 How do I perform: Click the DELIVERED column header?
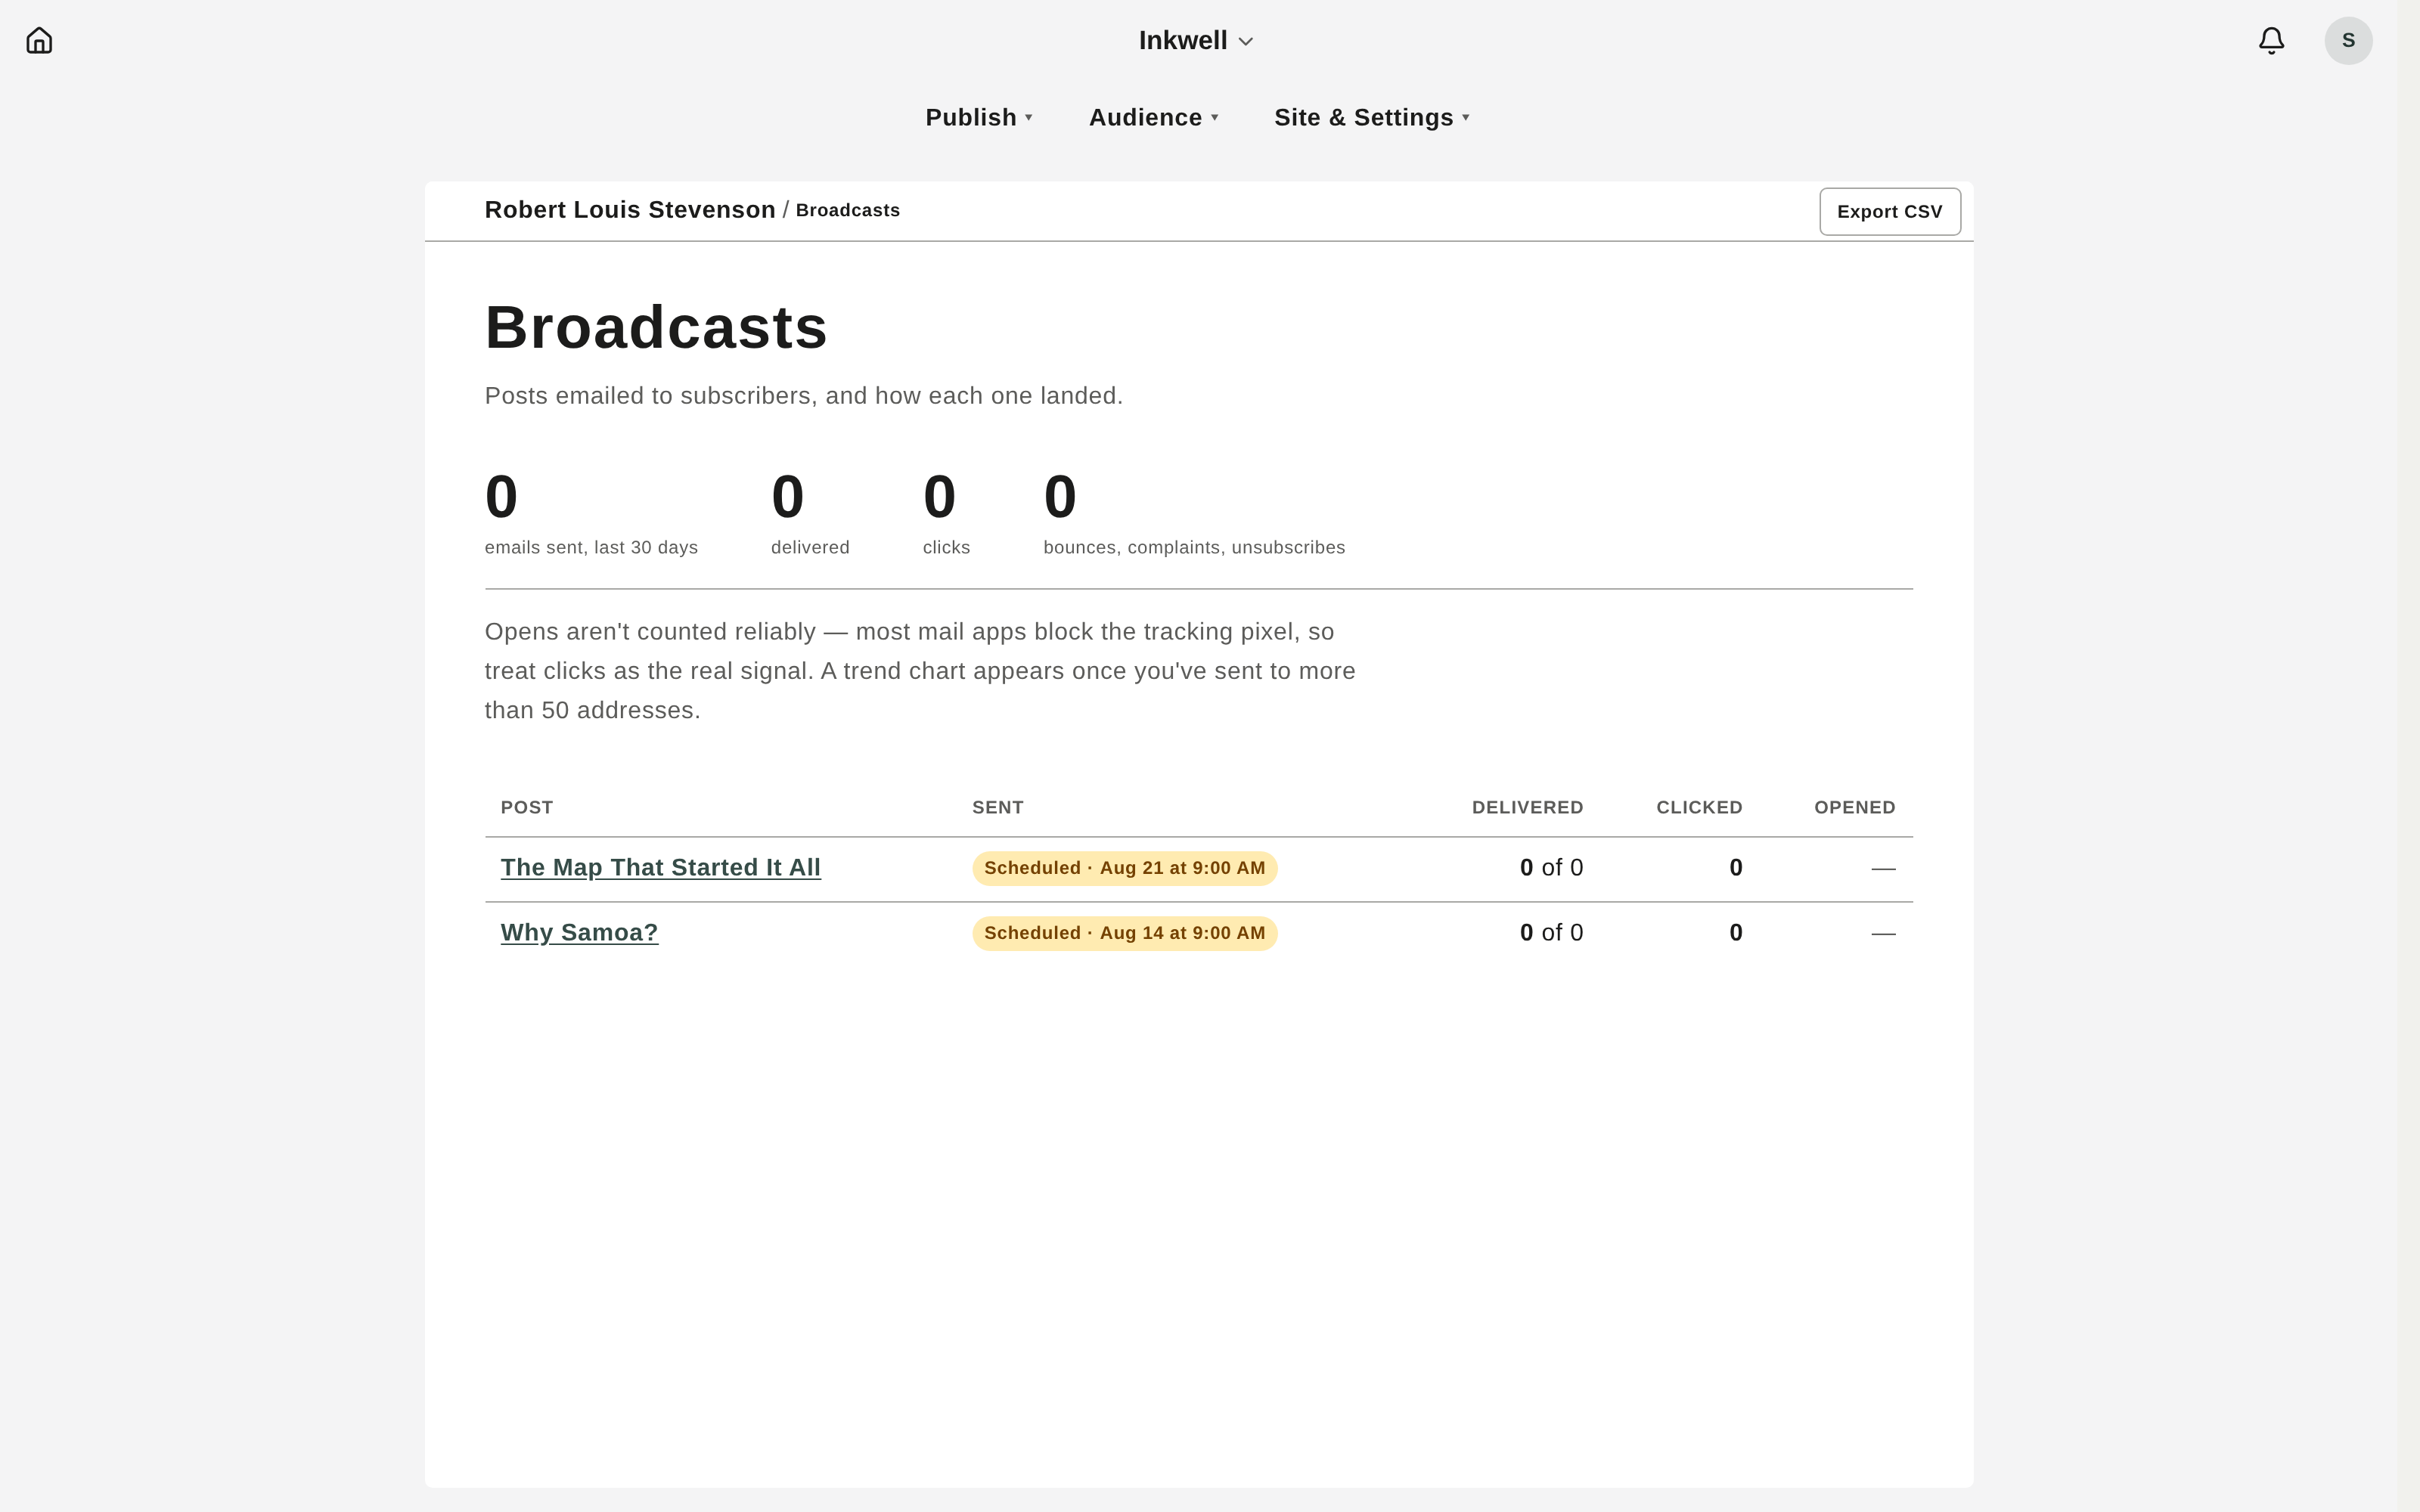1528,807
